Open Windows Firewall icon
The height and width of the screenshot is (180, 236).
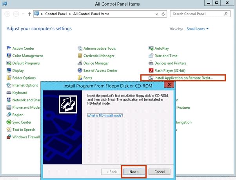[9, 137]
